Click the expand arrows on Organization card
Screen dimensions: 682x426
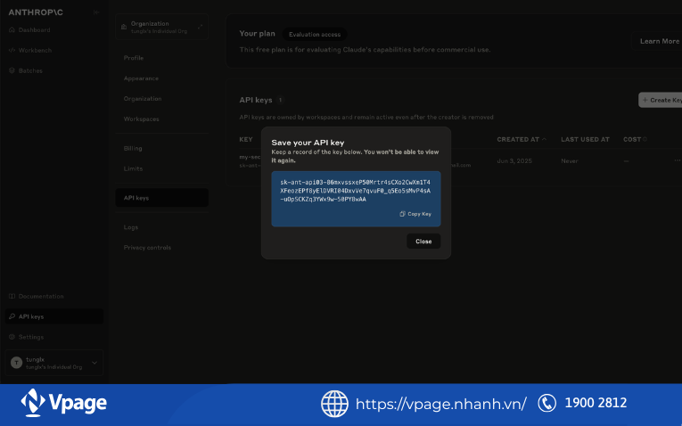tap(200, 27)
